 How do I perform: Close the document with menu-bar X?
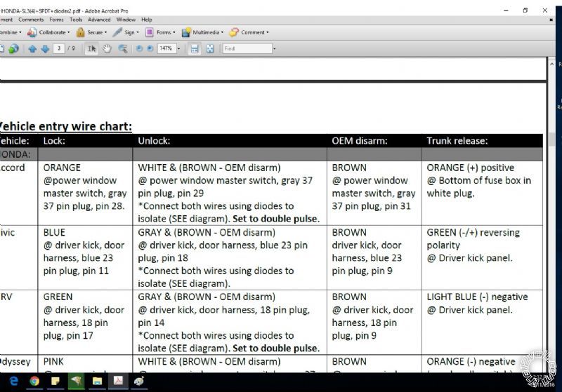point(551,20)
